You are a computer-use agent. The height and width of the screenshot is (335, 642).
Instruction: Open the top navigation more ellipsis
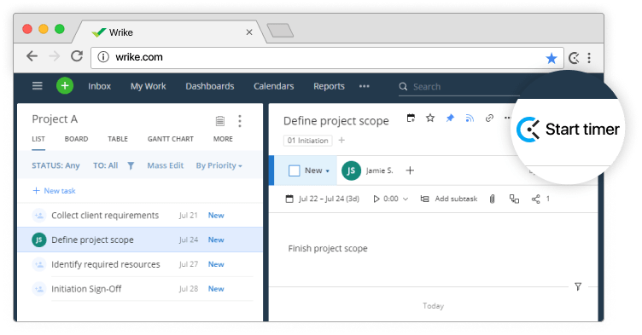click(365, 86)
